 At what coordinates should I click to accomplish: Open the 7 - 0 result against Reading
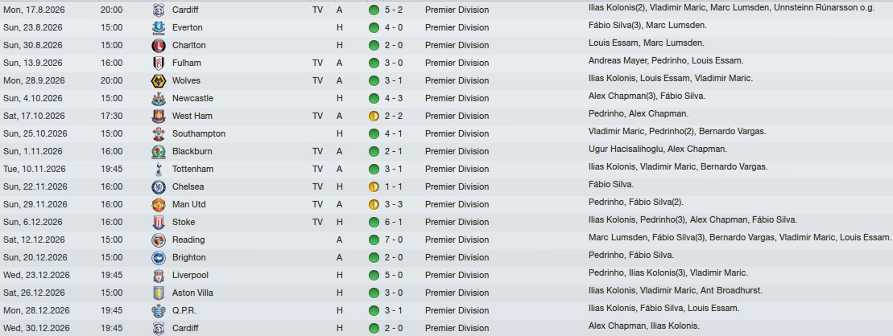point(394,240)
